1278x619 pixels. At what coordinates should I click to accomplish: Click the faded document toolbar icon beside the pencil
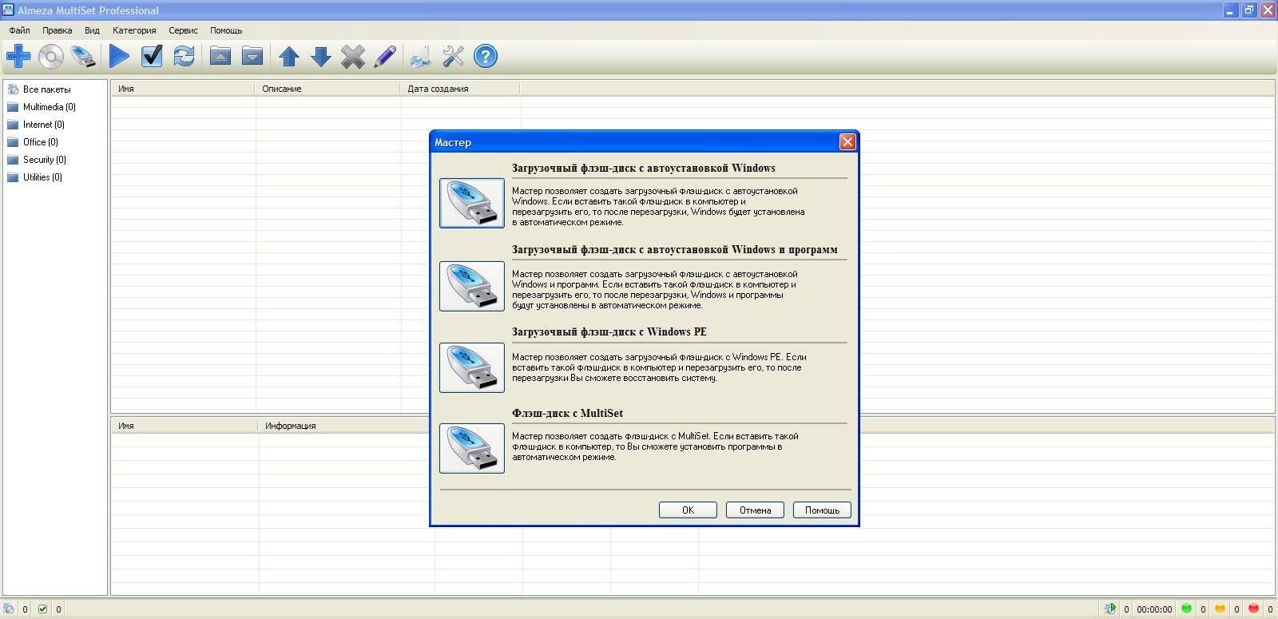click(420, 57)
